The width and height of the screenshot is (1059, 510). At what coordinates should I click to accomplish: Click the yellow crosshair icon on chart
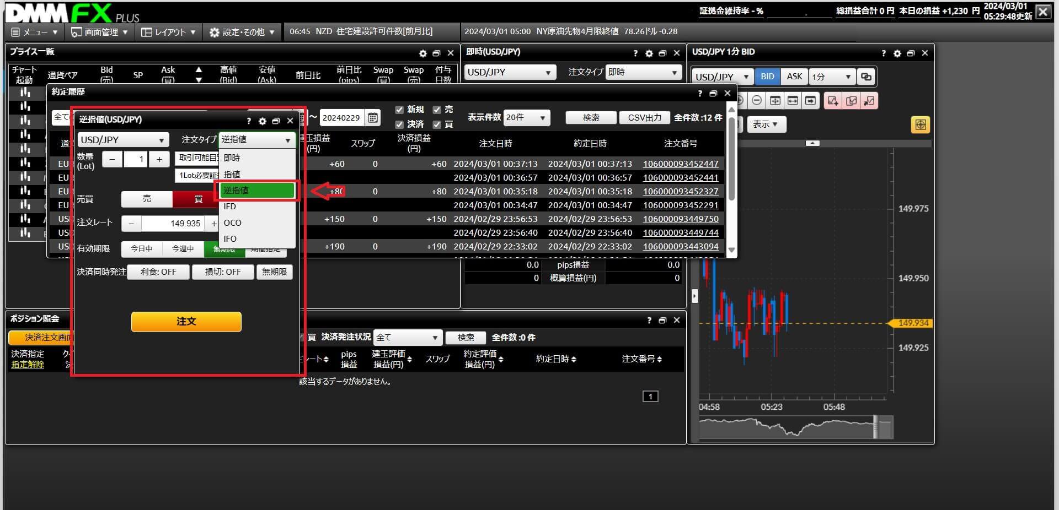click(x=920, y=124)
